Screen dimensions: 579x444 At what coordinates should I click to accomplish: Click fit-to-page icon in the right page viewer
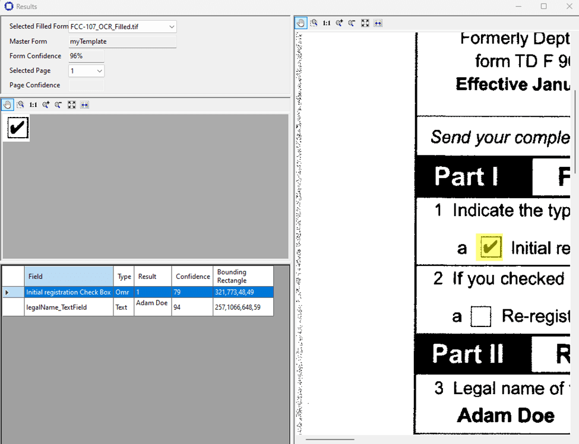(x=365, y=23)
